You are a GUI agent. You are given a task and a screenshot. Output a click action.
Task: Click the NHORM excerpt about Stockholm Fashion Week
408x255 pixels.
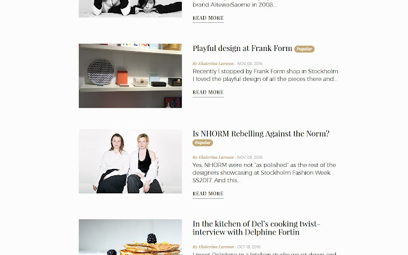(265, 173)
